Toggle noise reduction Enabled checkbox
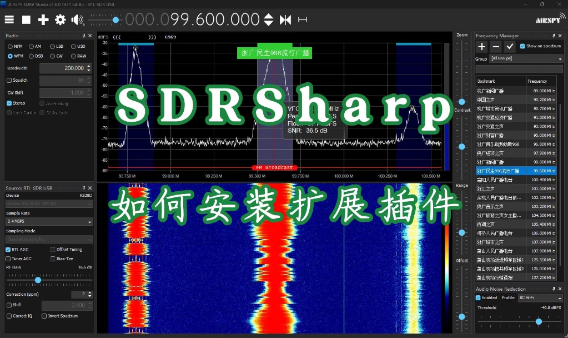568x338 pixels. (x=478, y=297)
